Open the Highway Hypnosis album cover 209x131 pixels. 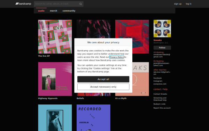click(x=55, y=79)
